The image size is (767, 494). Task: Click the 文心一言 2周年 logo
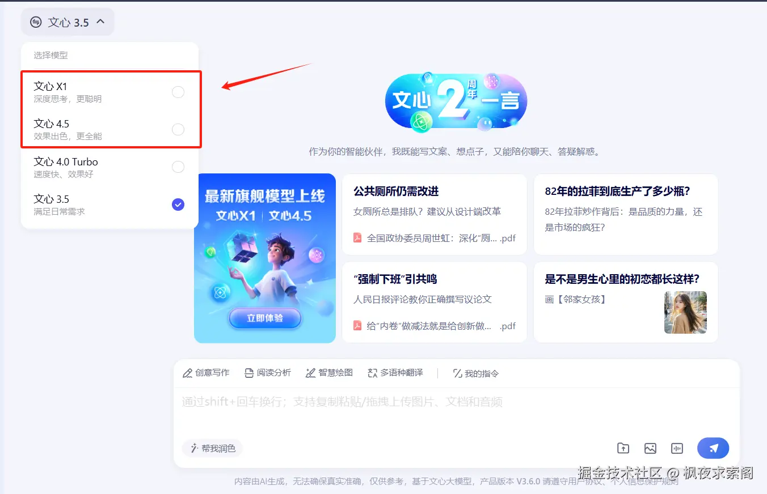(456, 102)
